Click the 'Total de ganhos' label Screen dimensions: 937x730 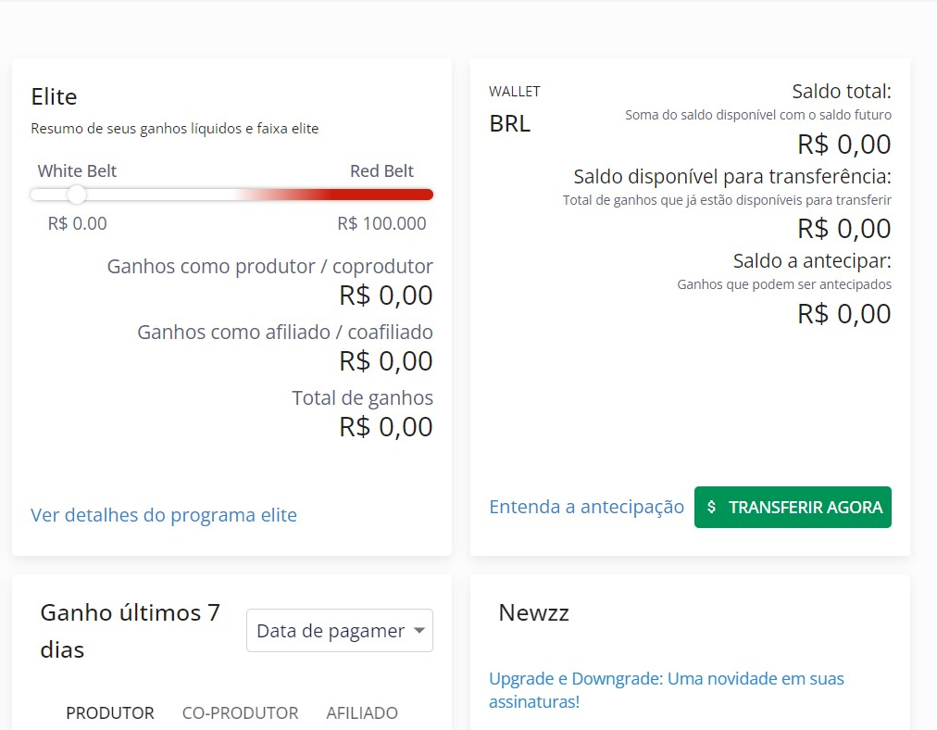(362, 398)
